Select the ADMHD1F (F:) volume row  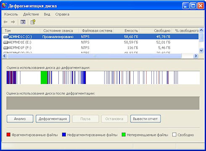click(100, 48)
